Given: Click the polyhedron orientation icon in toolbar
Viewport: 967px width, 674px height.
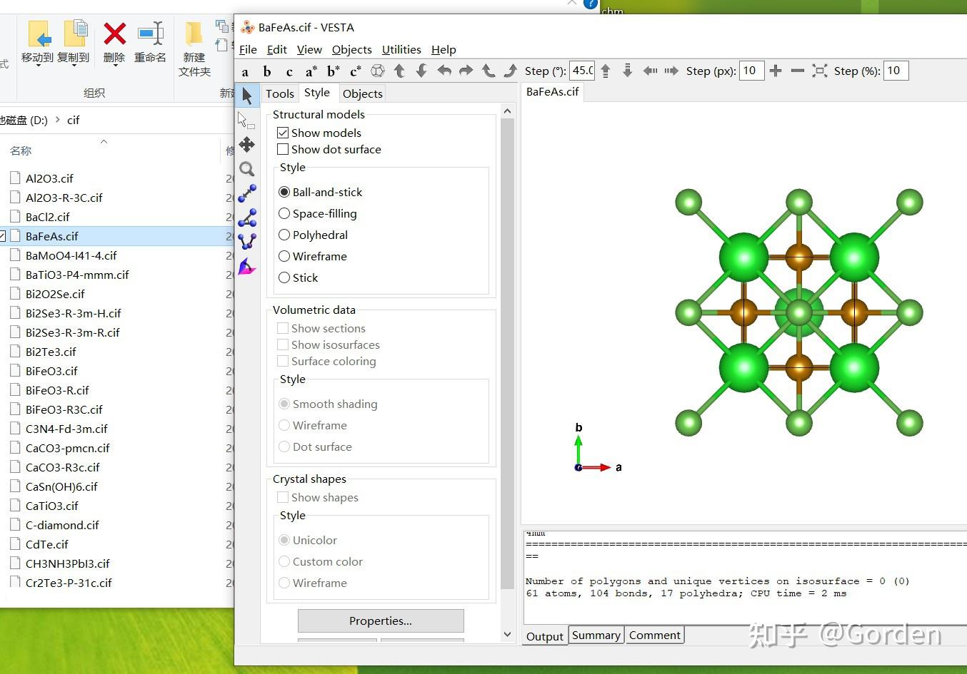Looking at the screenshot, I should [378, 71].
